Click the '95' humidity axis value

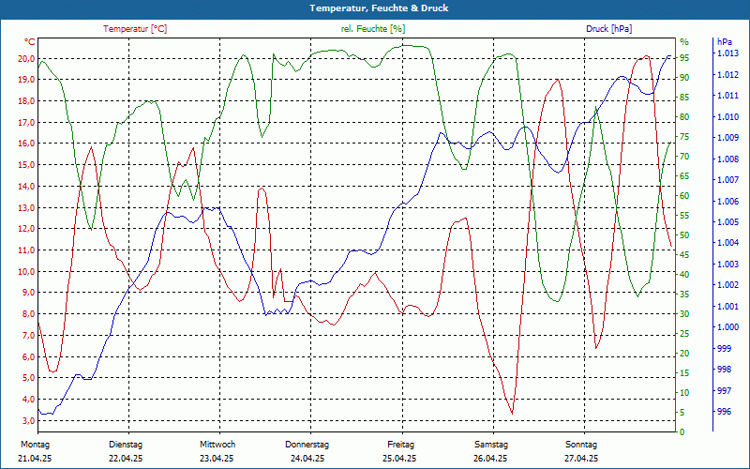click(685, 58)
